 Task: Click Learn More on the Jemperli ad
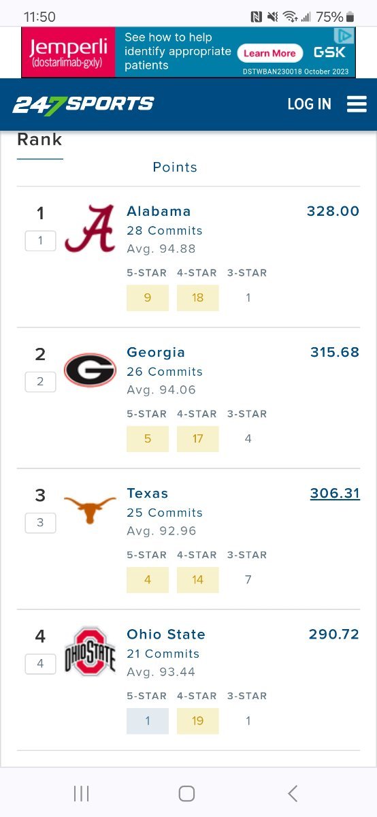269,53
